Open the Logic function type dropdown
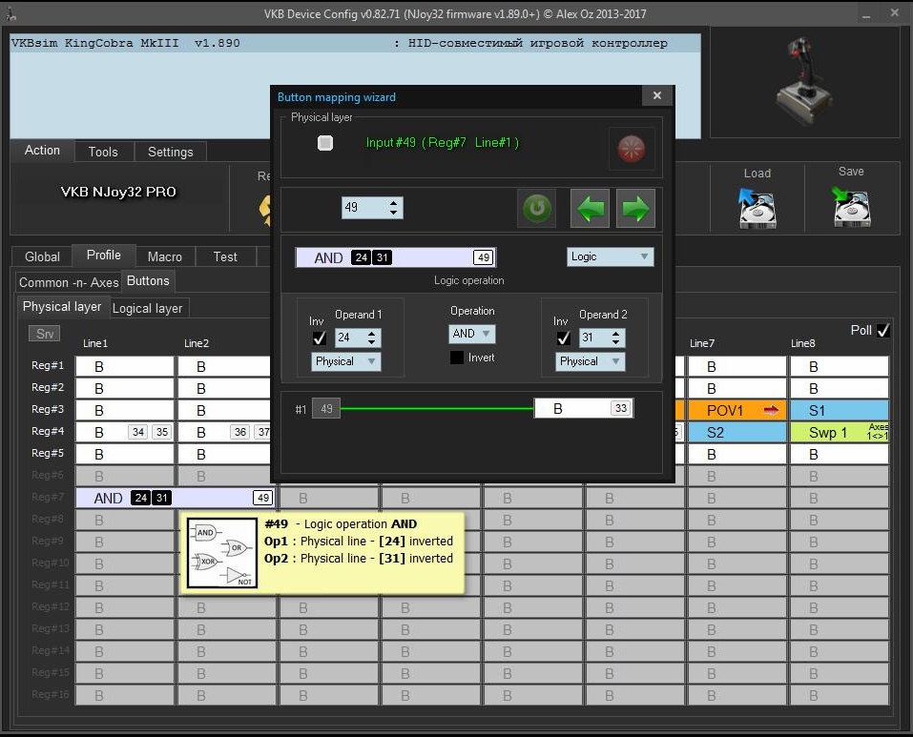 coord(610,256)
